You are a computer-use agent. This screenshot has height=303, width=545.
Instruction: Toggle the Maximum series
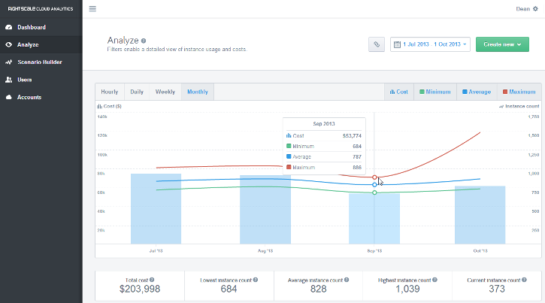point(519,92)
